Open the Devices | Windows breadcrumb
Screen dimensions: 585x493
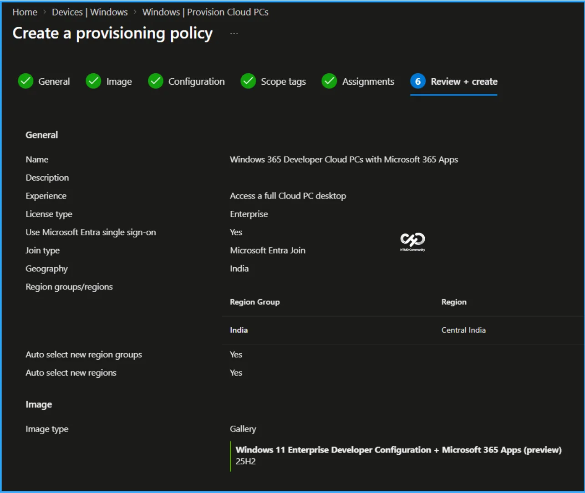click(x=90, y=12)
